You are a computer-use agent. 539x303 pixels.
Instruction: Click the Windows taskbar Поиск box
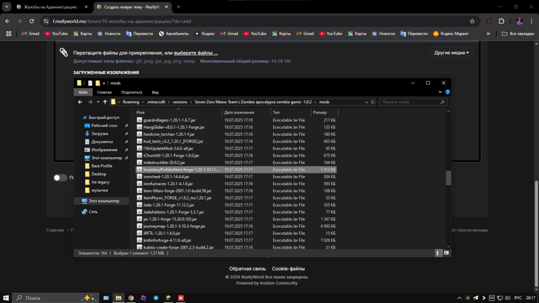(56, 298)
